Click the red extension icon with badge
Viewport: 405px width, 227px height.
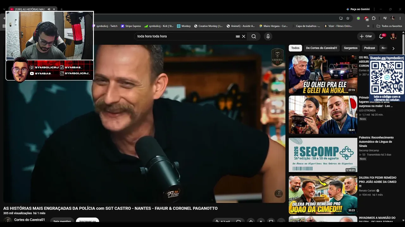366,18
